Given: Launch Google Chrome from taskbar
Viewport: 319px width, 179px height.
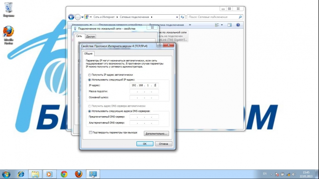Looking at the screenshot, I should click(64, 174).
